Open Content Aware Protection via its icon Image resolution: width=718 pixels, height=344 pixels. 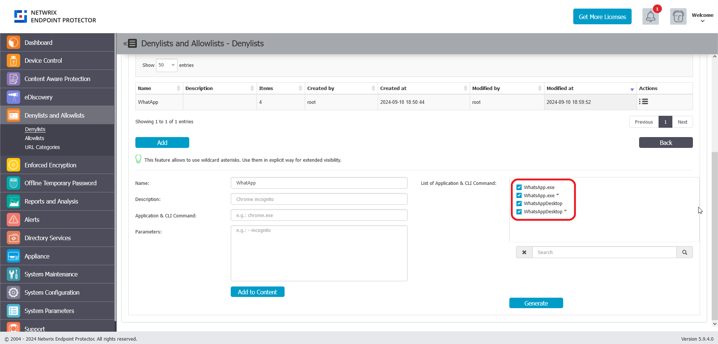pyautogui.click(x=13, y=79)
